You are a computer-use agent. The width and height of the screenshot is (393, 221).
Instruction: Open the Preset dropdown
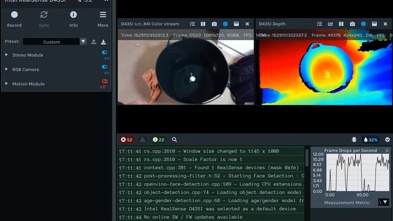pos(83,41)
